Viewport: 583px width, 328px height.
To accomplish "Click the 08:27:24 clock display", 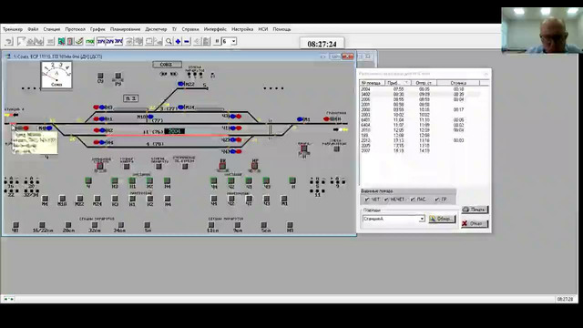I will [322, 44].
